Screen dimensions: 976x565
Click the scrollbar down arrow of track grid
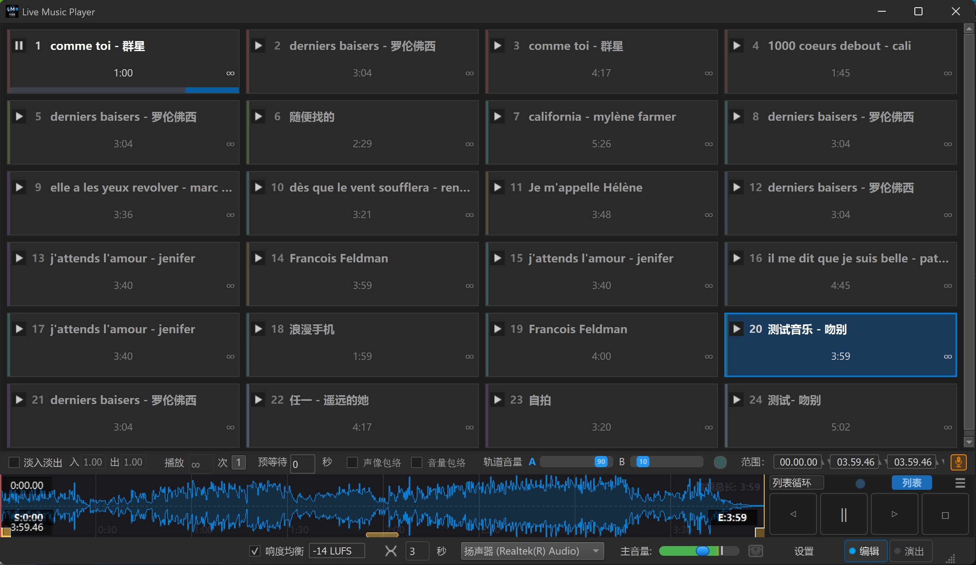pos(969,442)
